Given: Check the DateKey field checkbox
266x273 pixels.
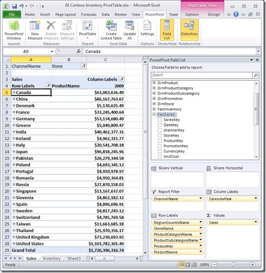Looking at the screenshot, I should coord(159,125).
